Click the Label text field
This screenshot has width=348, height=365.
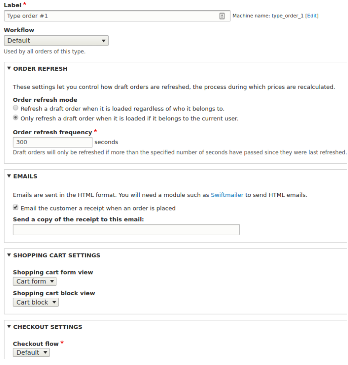110,16
